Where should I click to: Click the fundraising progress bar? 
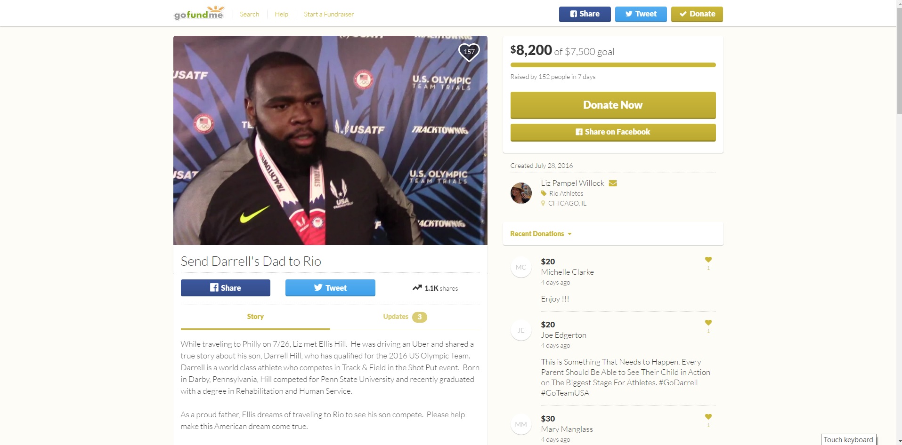pyautogui.click(x=613, y=65)
